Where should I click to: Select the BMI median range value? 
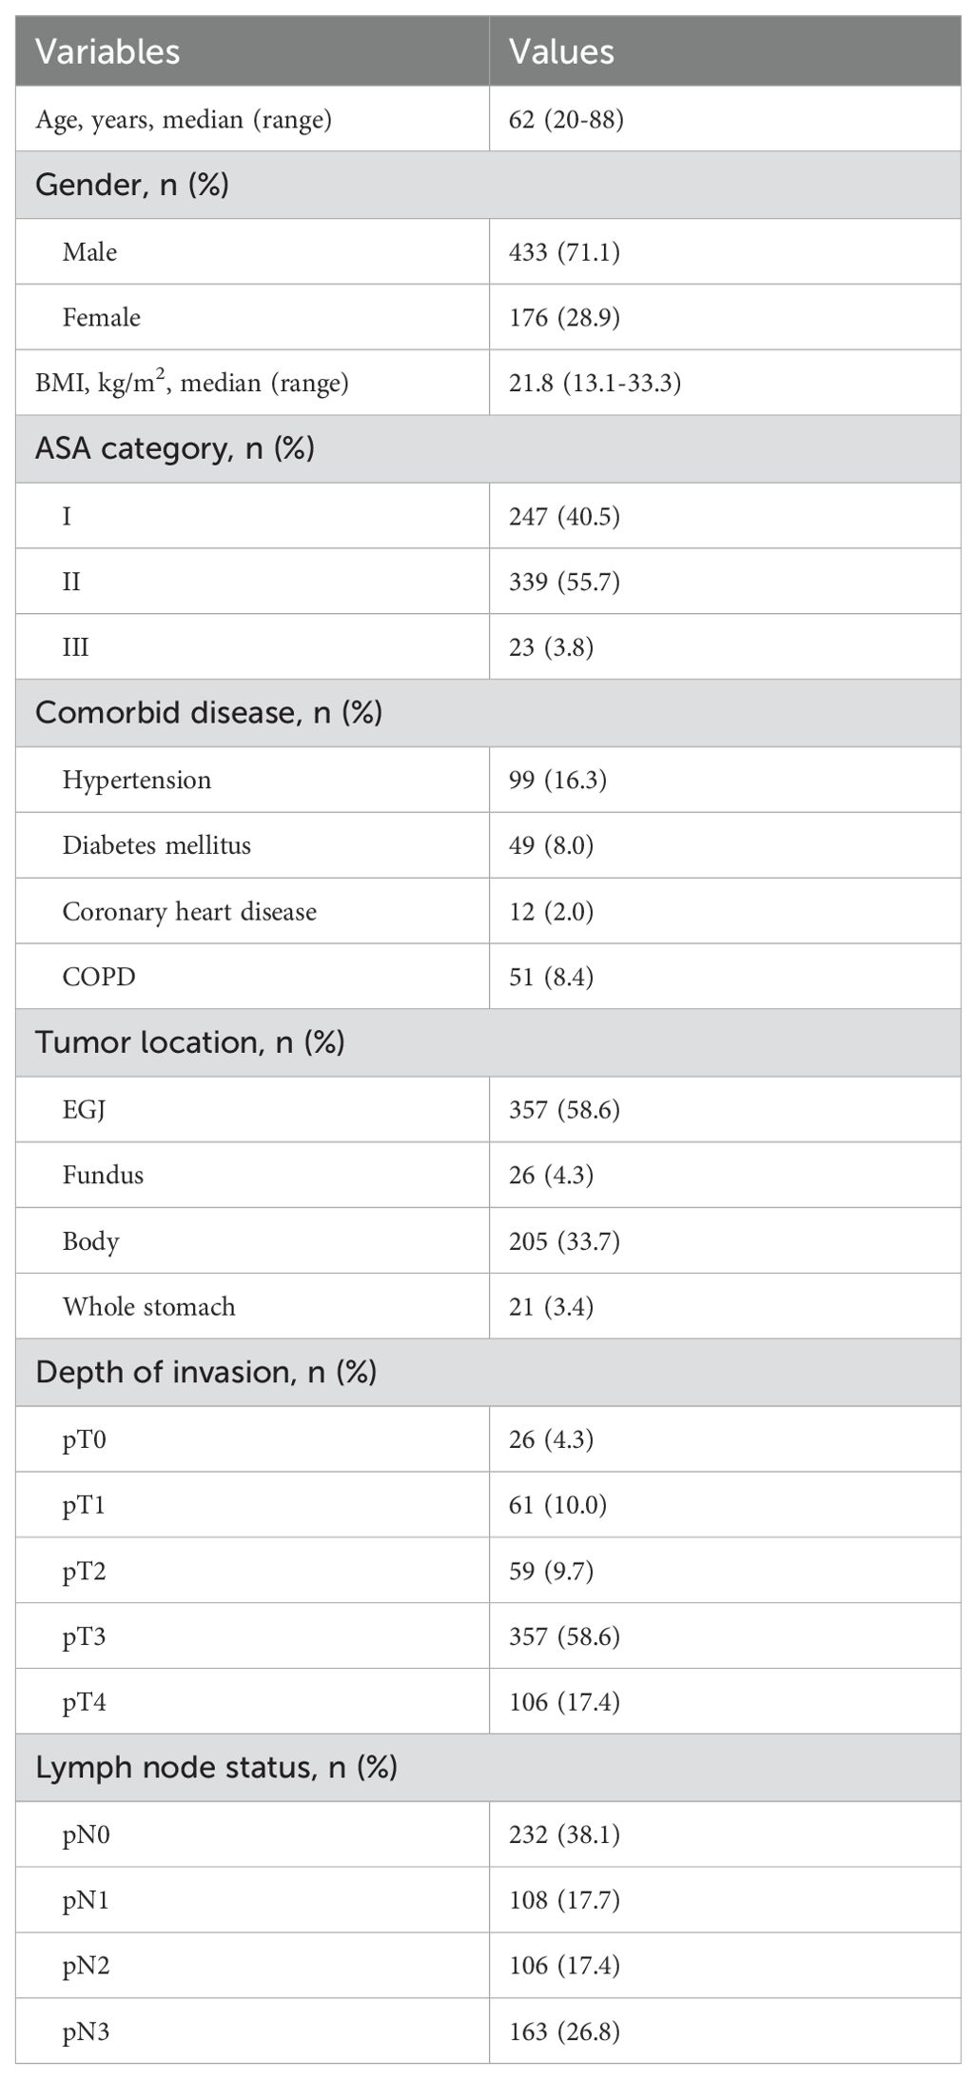point(595,383)
